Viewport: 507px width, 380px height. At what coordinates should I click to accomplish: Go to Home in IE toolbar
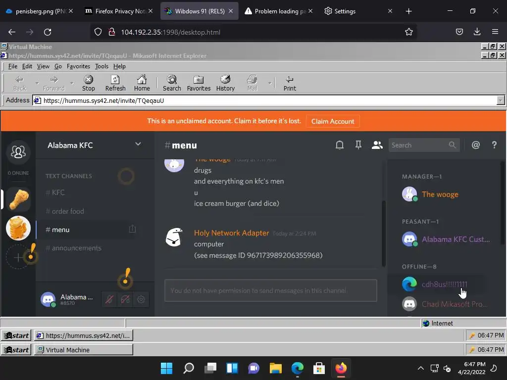[x=142, y=83]
